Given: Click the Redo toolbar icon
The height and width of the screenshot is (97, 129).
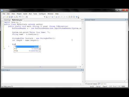Looking at the screenshot, I should click(23, 17).
